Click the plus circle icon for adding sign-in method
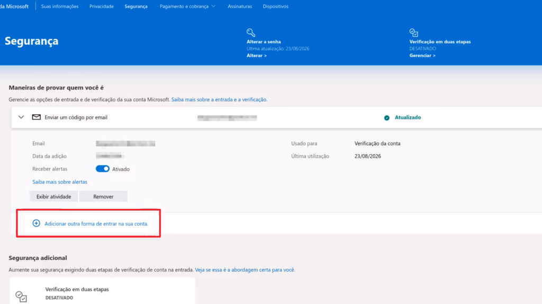This screenshot has height=304, width=542. pos(37,223)
